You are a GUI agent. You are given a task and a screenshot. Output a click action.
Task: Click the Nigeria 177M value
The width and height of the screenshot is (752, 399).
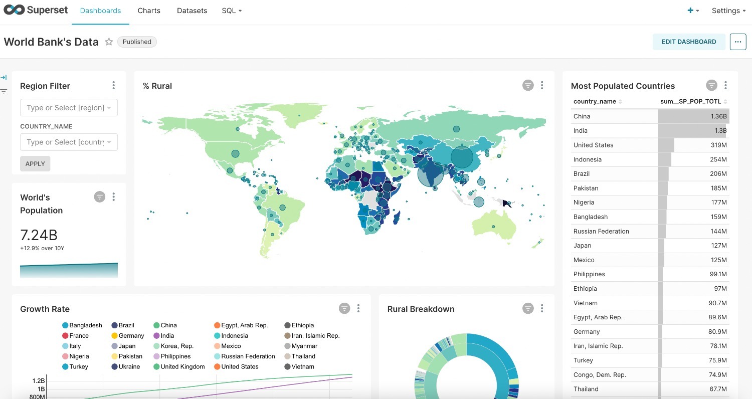[693, 203]
